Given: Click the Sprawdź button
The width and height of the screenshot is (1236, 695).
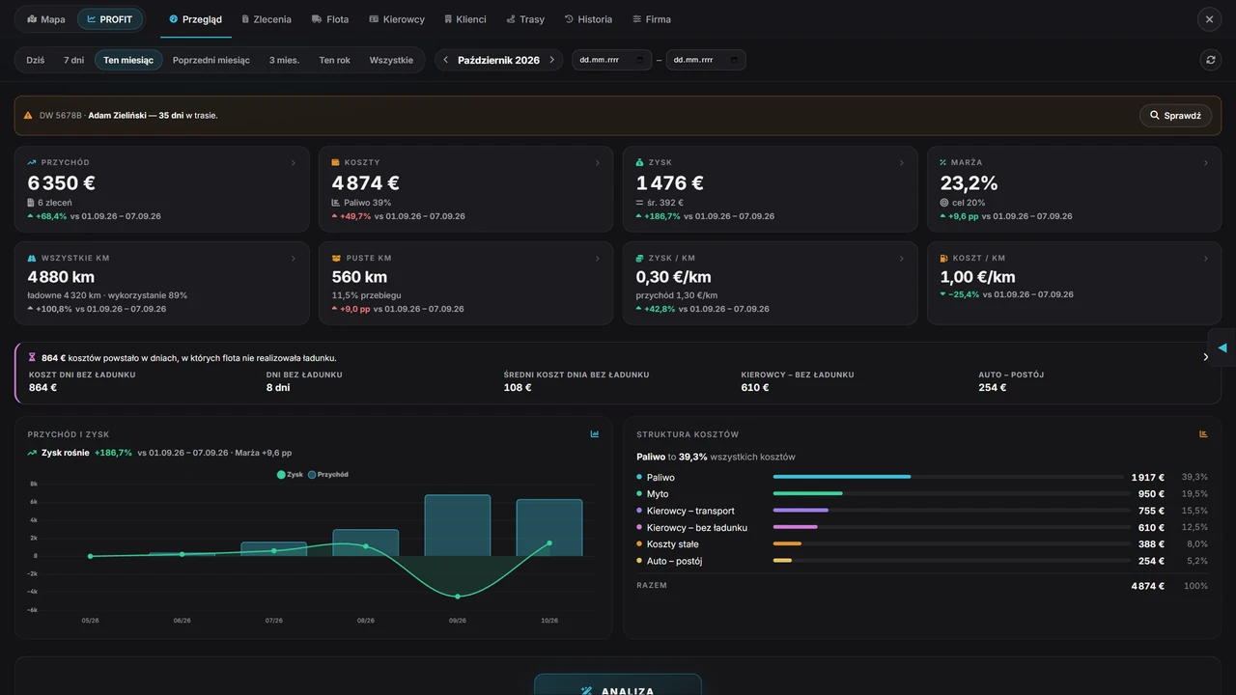Looking at the screenshot, I should pyautogui.click(x=1175, y=116).
